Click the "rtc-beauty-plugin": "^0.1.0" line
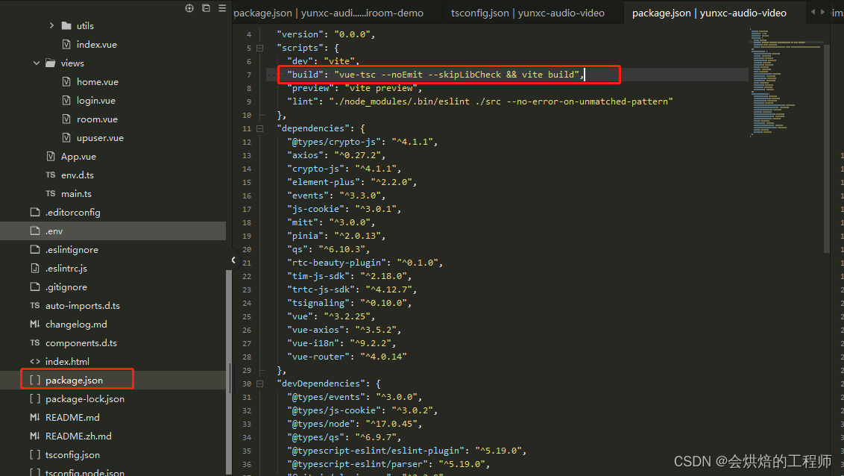 click(365, 262)
